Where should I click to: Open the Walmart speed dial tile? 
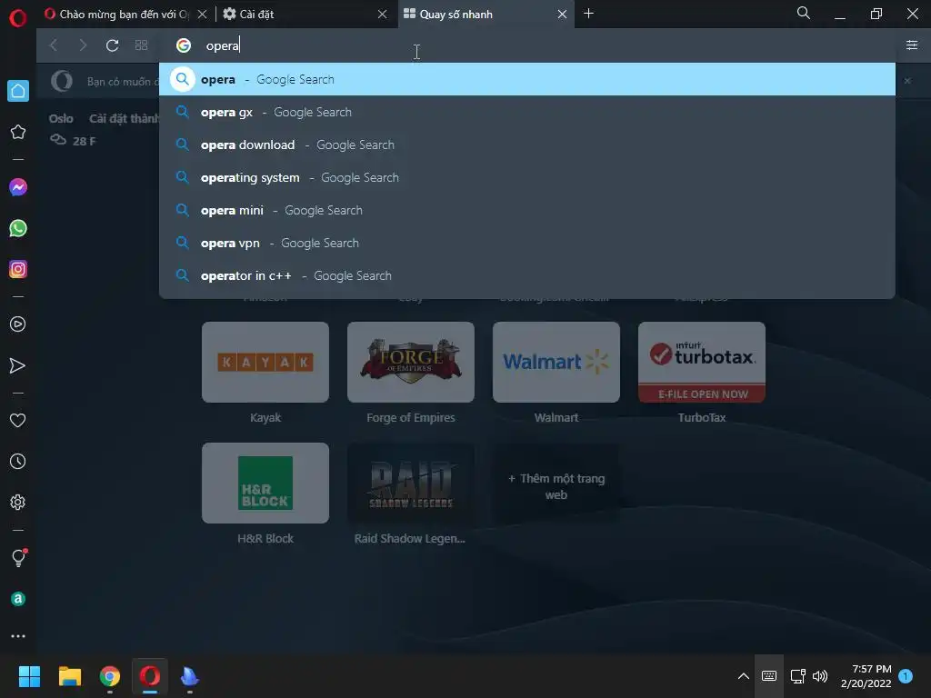pyautogui.click(x=556, y=362)
